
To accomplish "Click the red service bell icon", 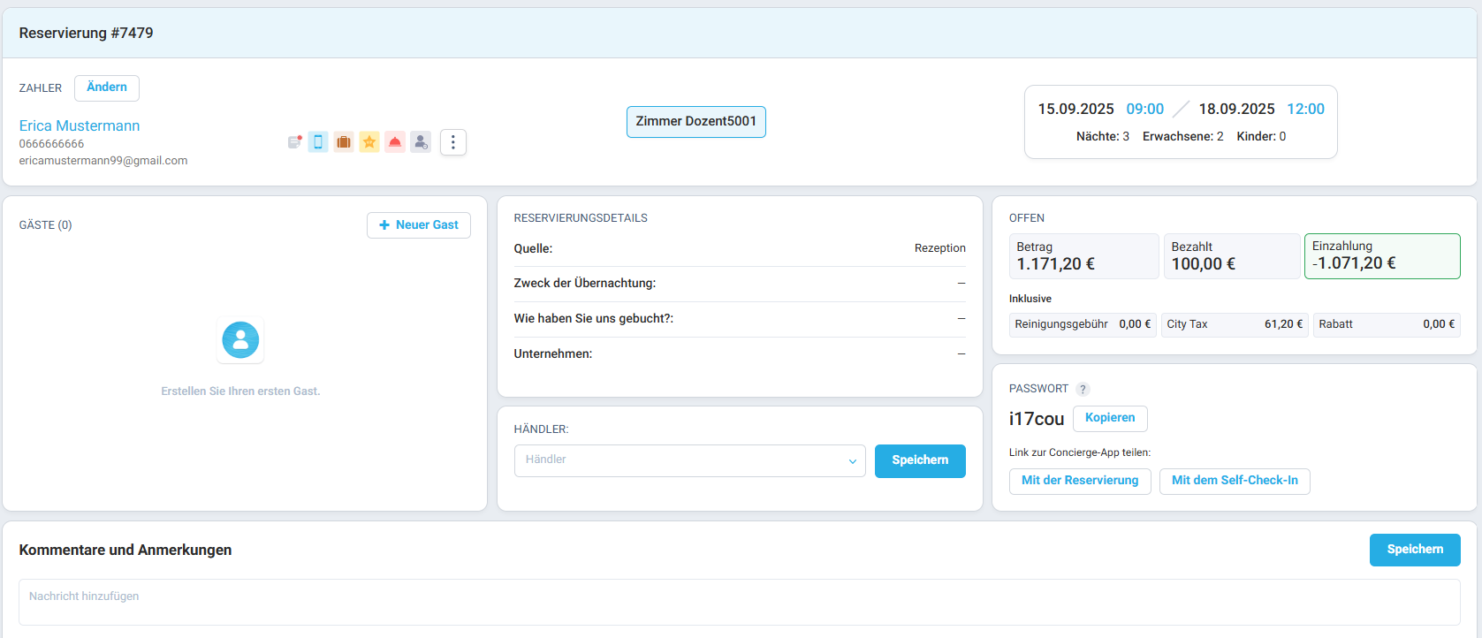I will [x=395, y=142].
